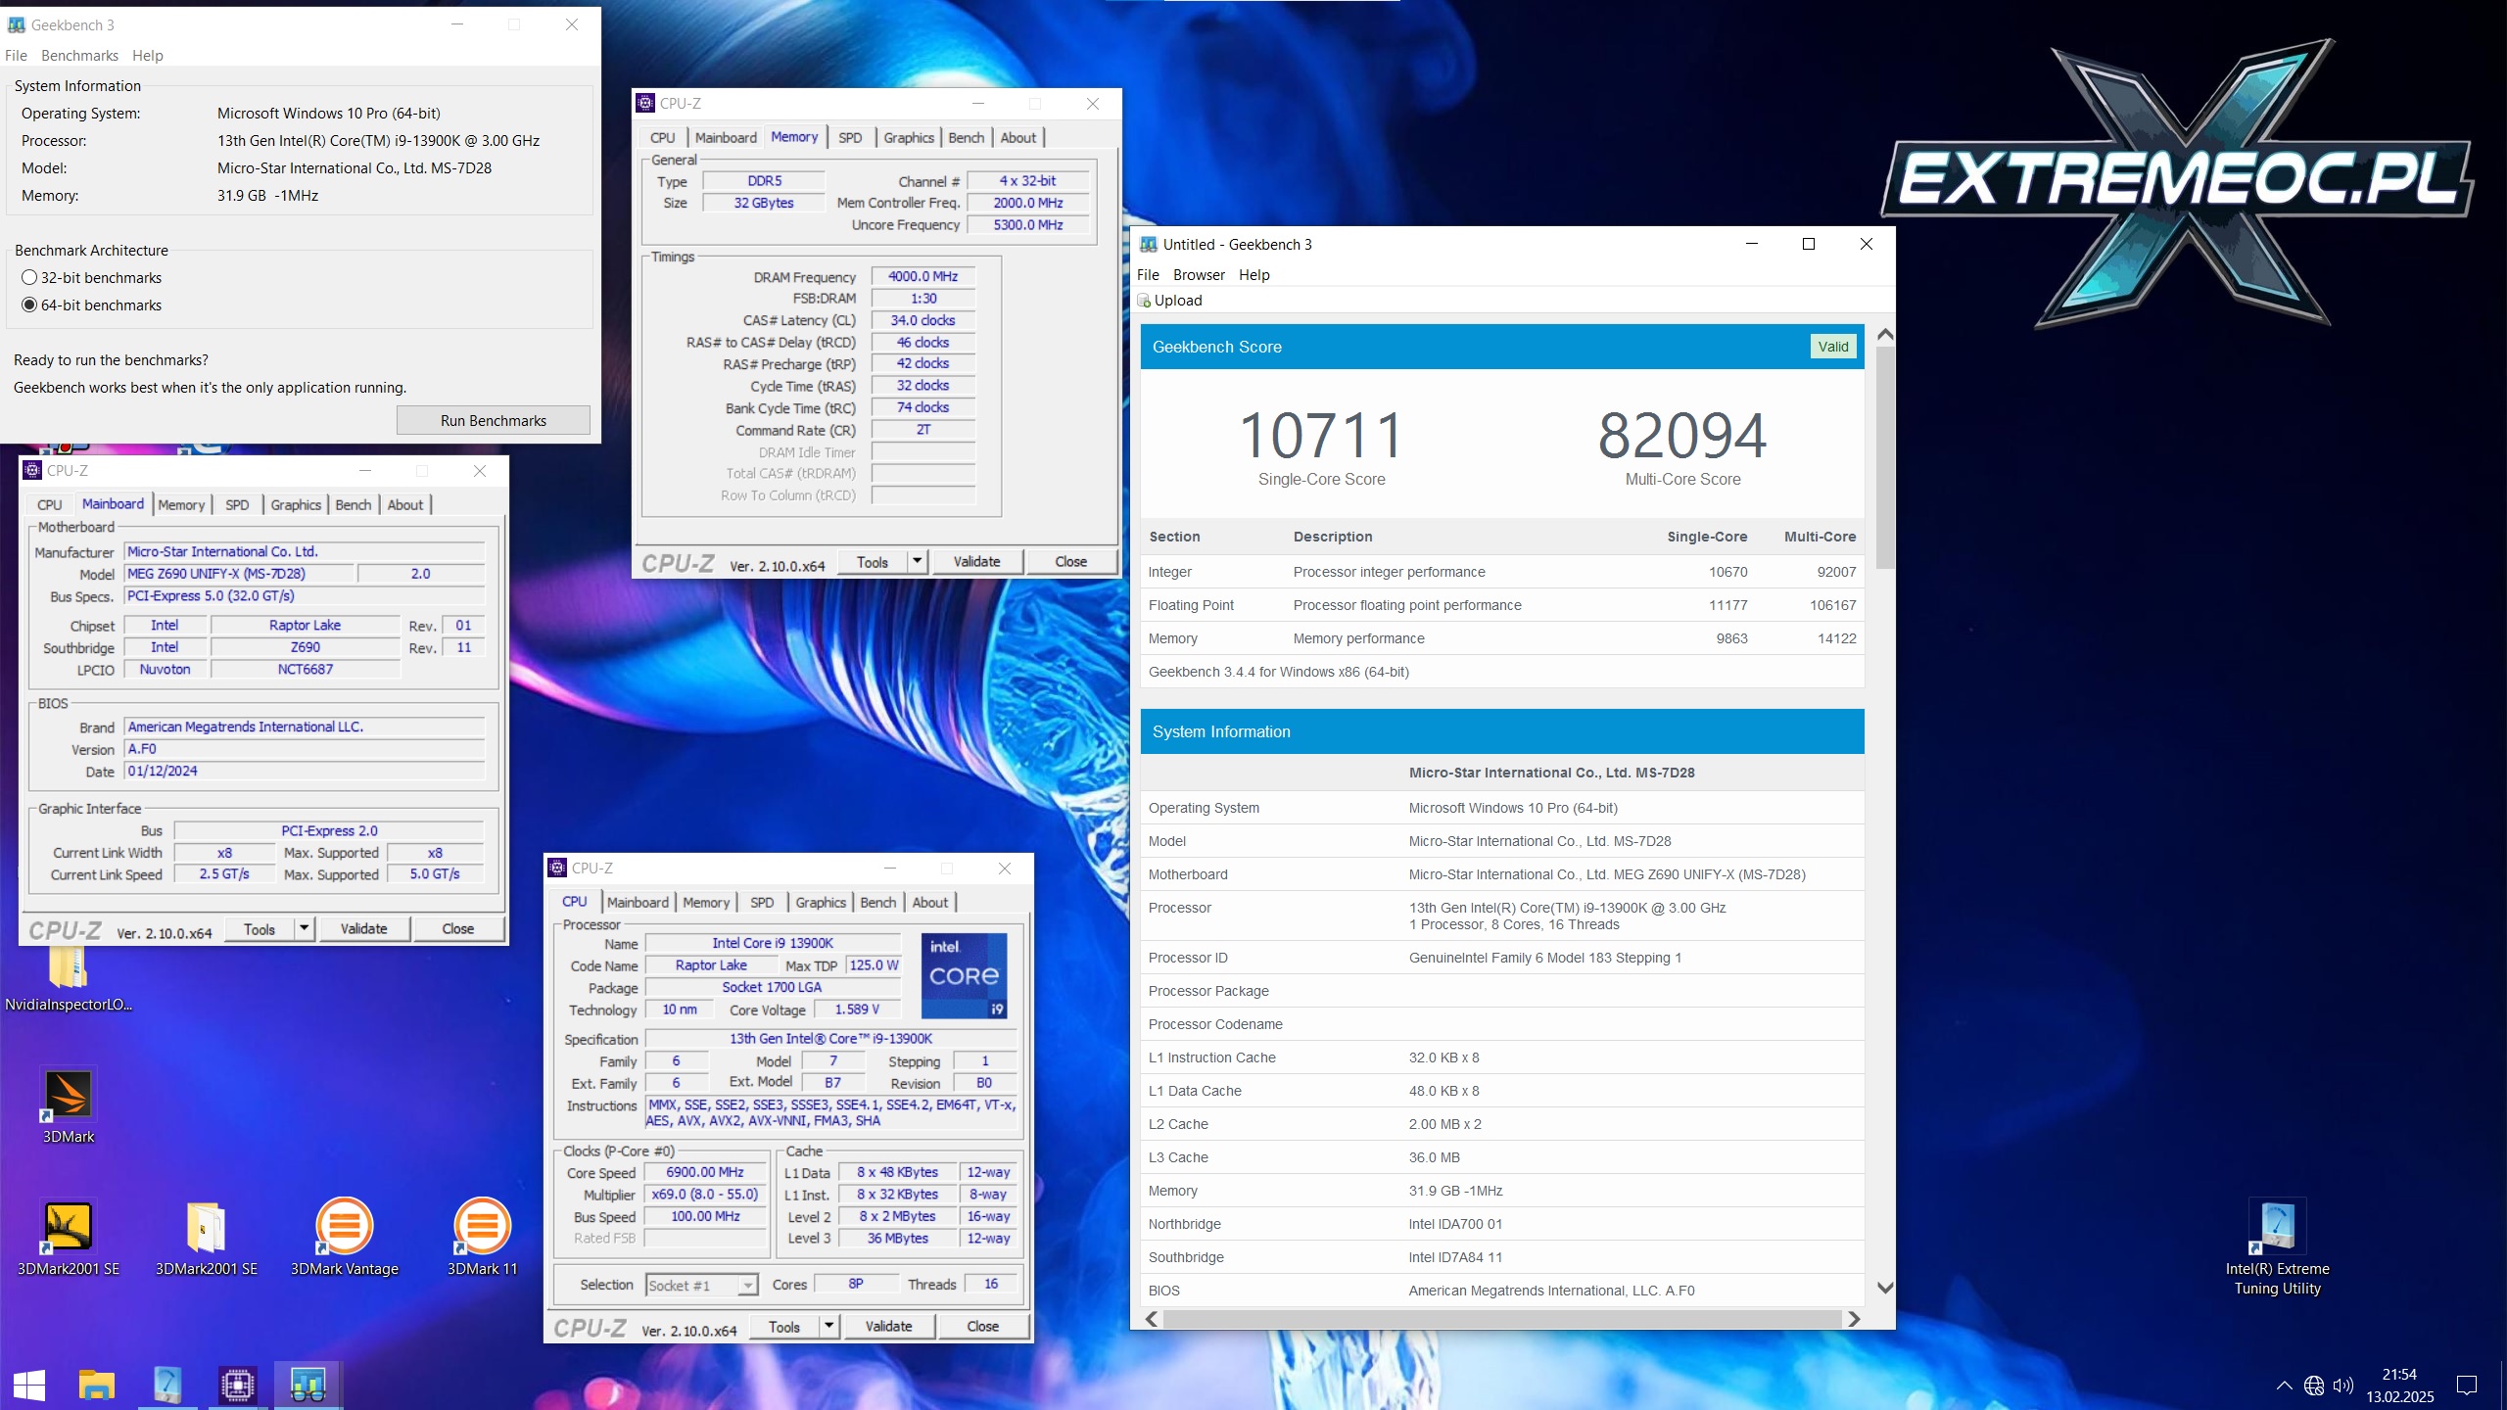Click the Intel XTU taskbar icon

pos(167,1385)
